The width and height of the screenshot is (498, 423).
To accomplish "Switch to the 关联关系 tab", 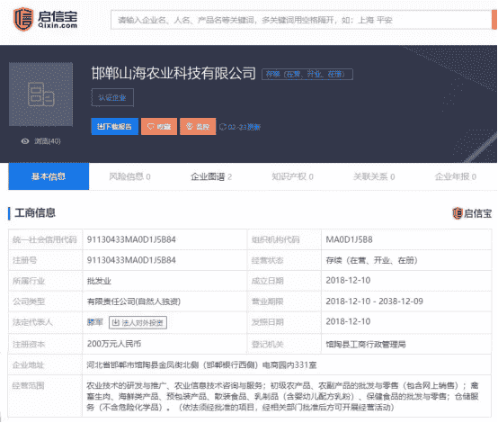I will (374, 176).
